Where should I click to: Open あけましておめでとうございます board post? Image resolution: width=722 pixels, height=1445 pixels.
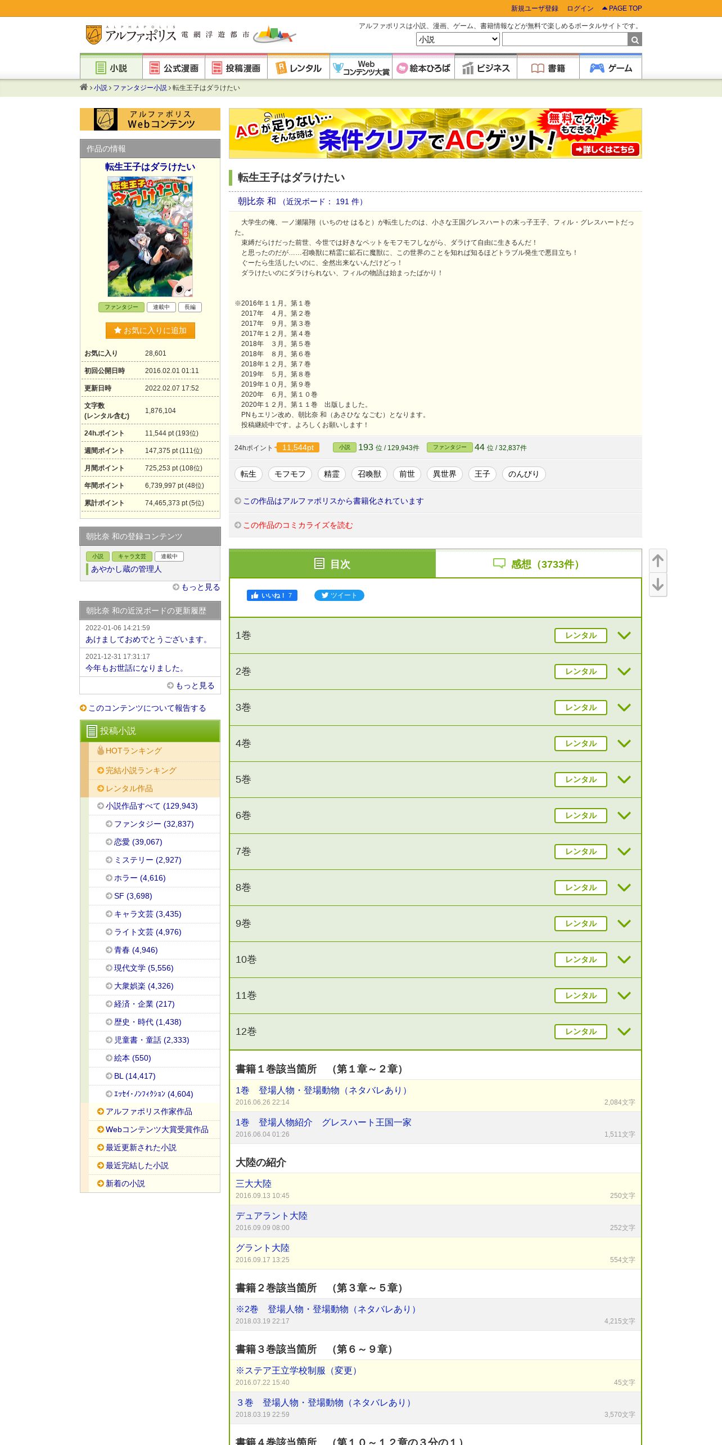click(148, 639)
